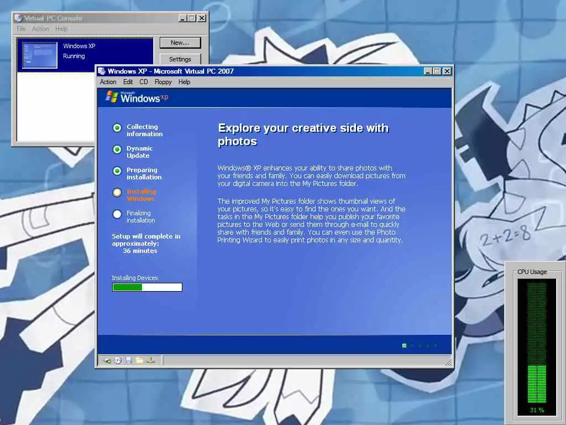The height and width of the screenshot is (425, 566).
Task: Click the 'Running' status text in Console
Action: click(x=74, y=56)
